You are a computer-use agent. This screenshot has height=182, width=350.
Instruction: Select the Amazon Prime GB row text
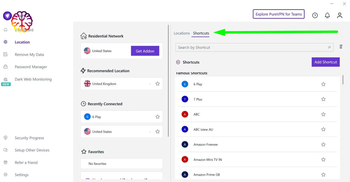[x=206, y=175]
